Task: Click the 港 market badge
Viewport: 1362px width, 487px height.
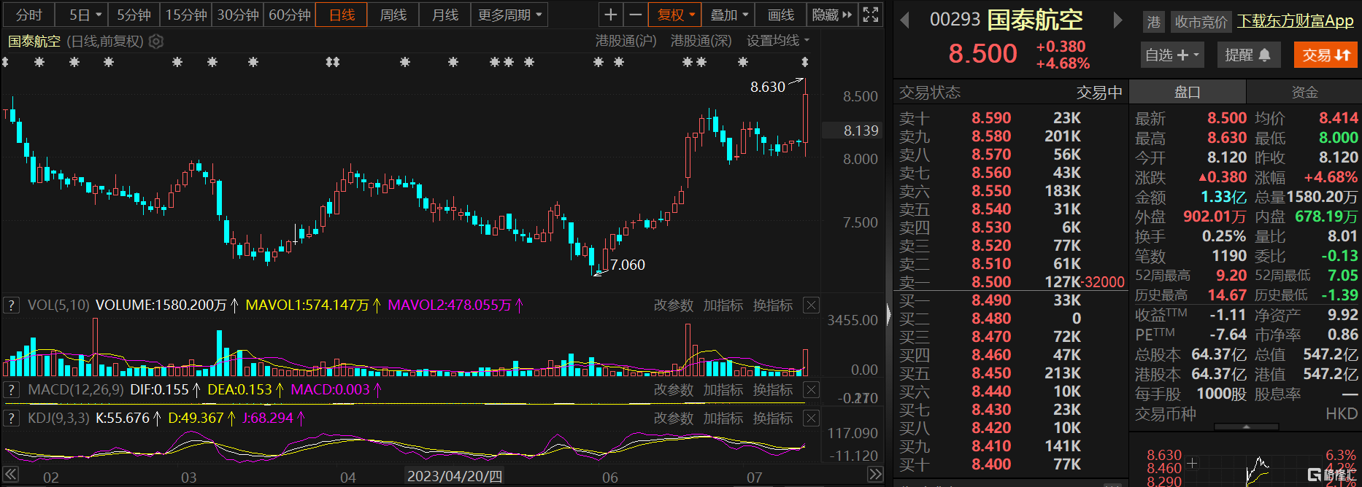Action: 1154,22
